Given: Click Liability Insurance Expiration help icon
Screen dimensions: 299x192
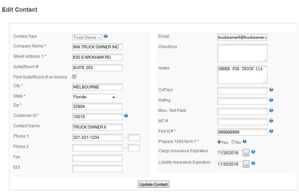Looking at the screenshot, I should coord(253,163).
